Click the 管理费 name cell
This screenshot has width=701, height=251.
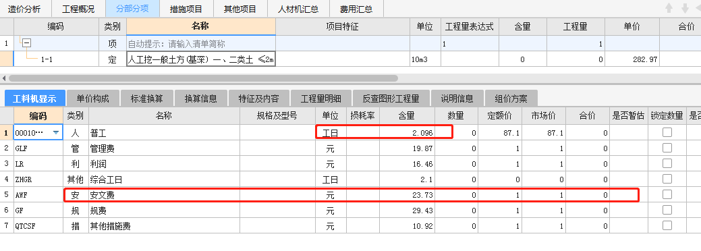pyautogui.click(x=164, y=148)
